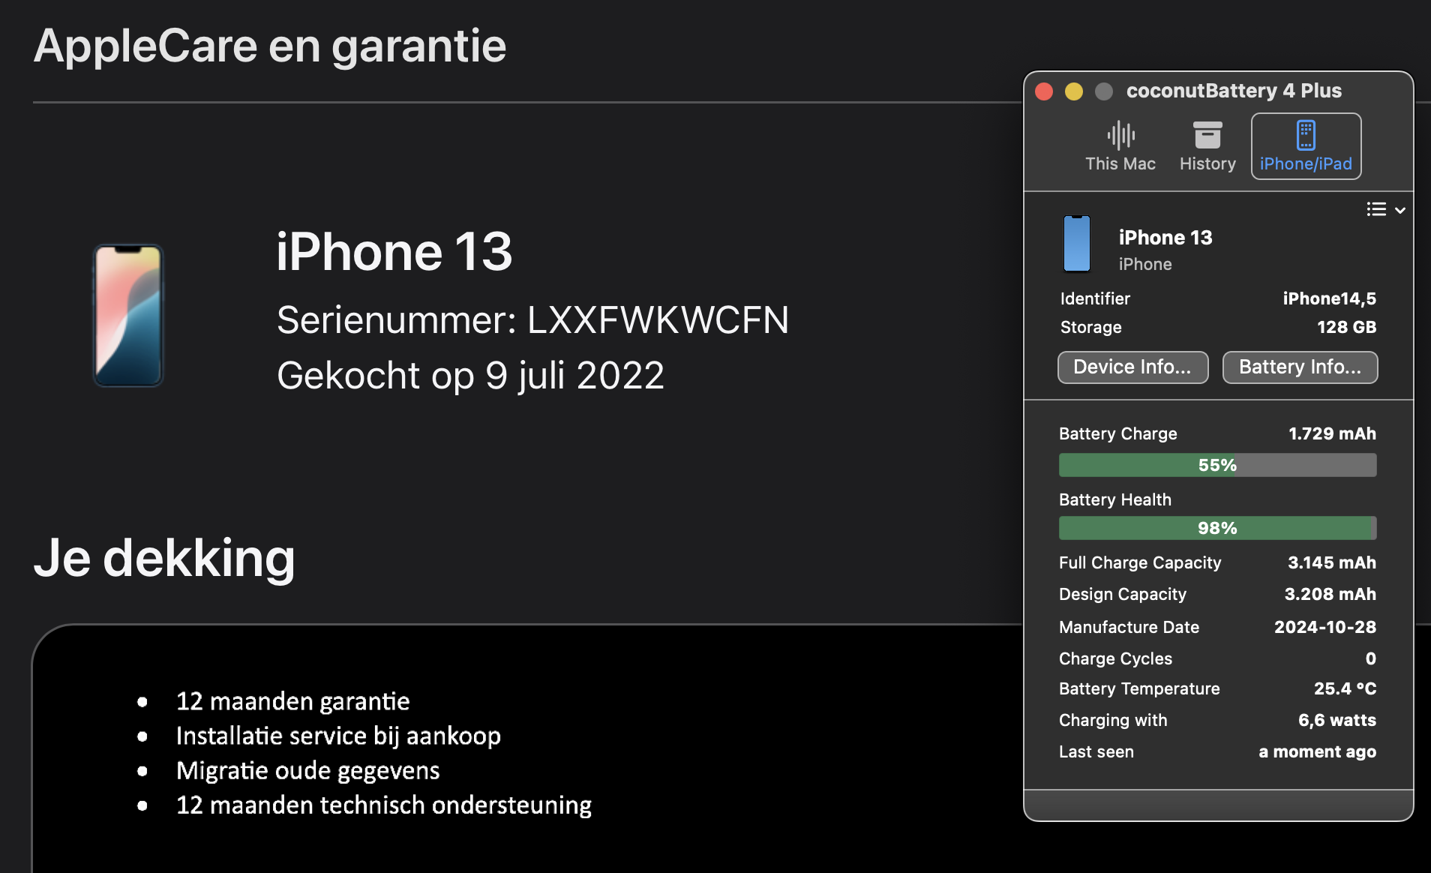Click the History archive box icon
1431x873 pixels.
tap(1207, 135)
